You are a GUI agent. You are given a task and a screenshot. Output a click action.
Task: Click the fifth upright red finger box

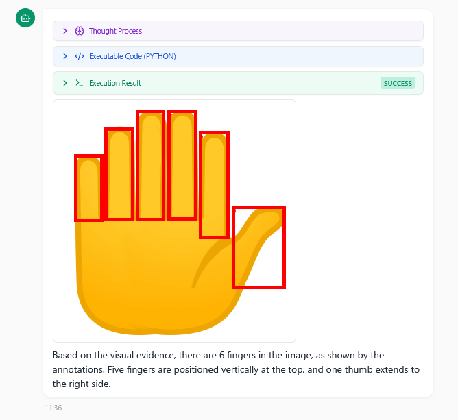[214, 185]
